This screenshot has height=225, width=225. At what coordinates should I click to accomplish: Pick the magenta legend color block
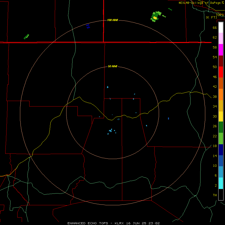(221, 50)
